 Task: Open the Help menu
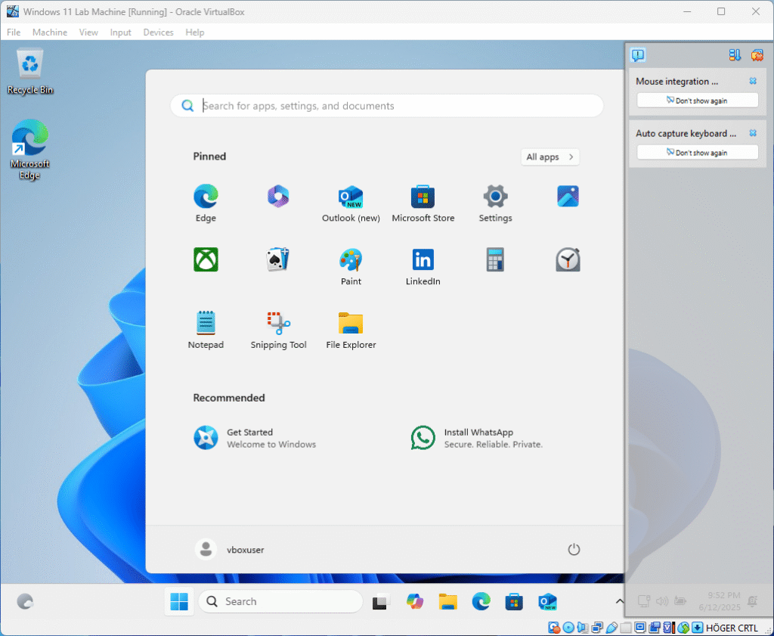(x=195, y=32)
